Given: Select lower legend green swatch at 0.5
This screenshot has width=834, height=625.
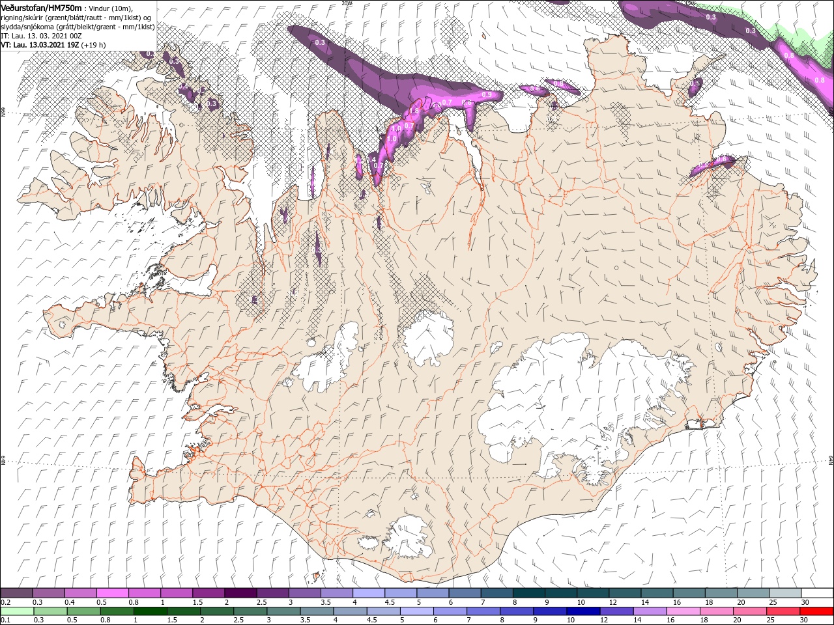Looking at the screenshot, I should pyautogui.click(x=83, y=611).
